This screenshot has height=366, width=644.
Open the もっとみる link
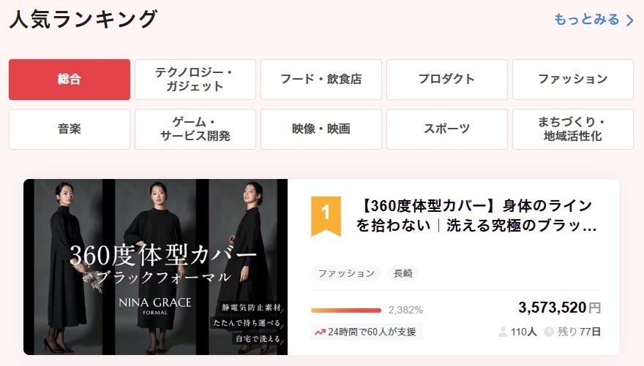(594, 20)
